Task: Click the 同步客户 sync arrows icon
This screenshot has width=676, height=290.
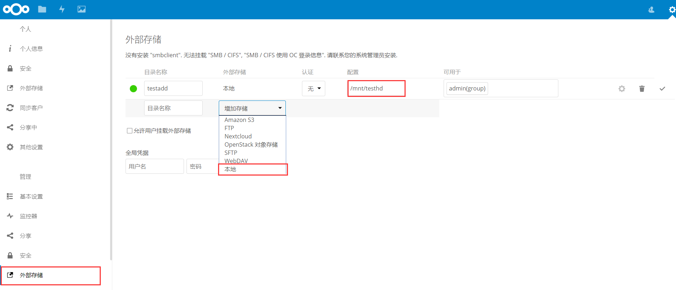Action: [10, 108]
